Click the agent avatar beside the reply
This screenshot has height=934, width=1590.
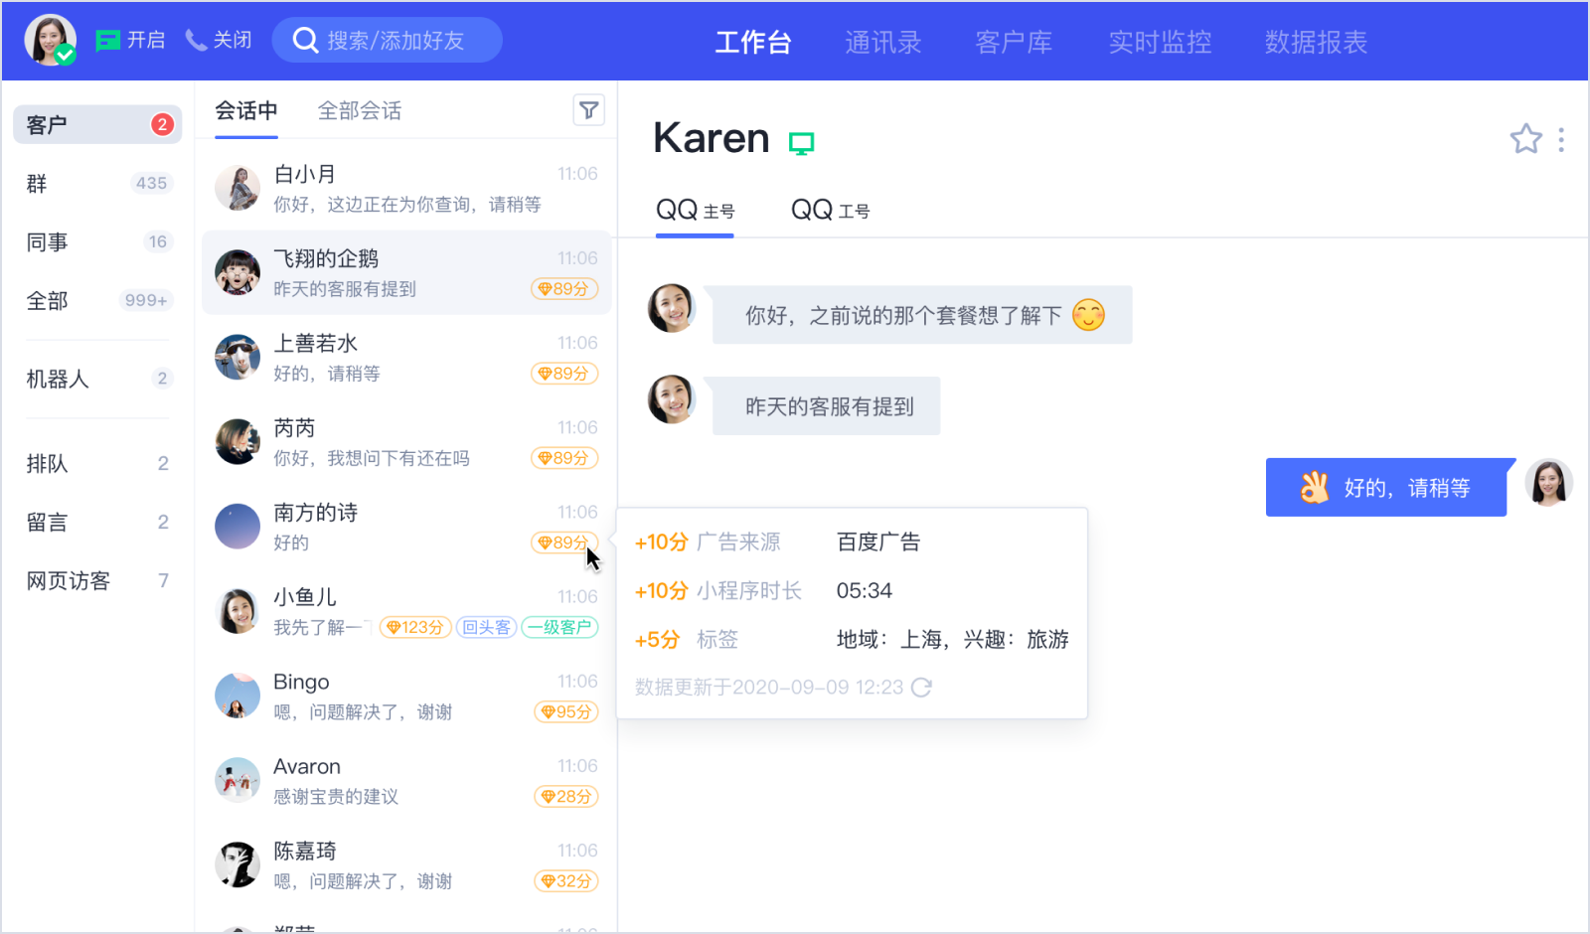tap(1548, 482)
